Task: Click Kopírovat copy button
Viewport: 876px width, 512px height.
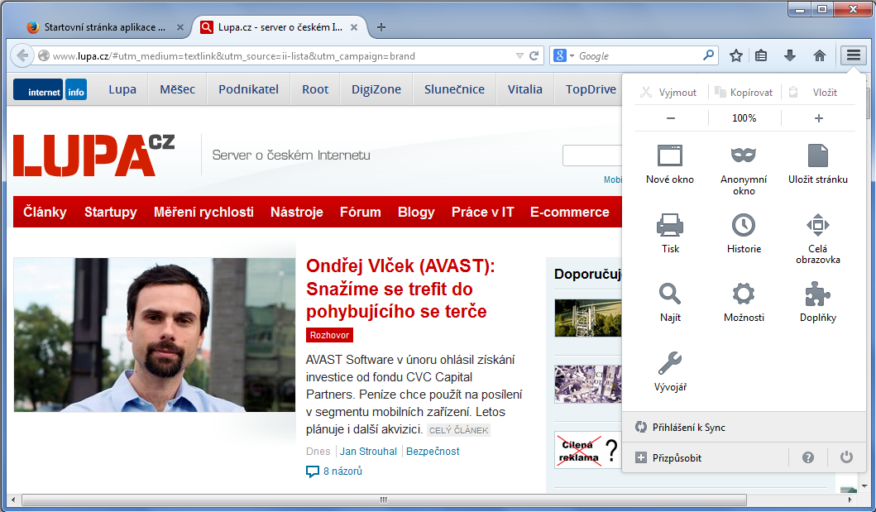Action: tap(744, 92)
